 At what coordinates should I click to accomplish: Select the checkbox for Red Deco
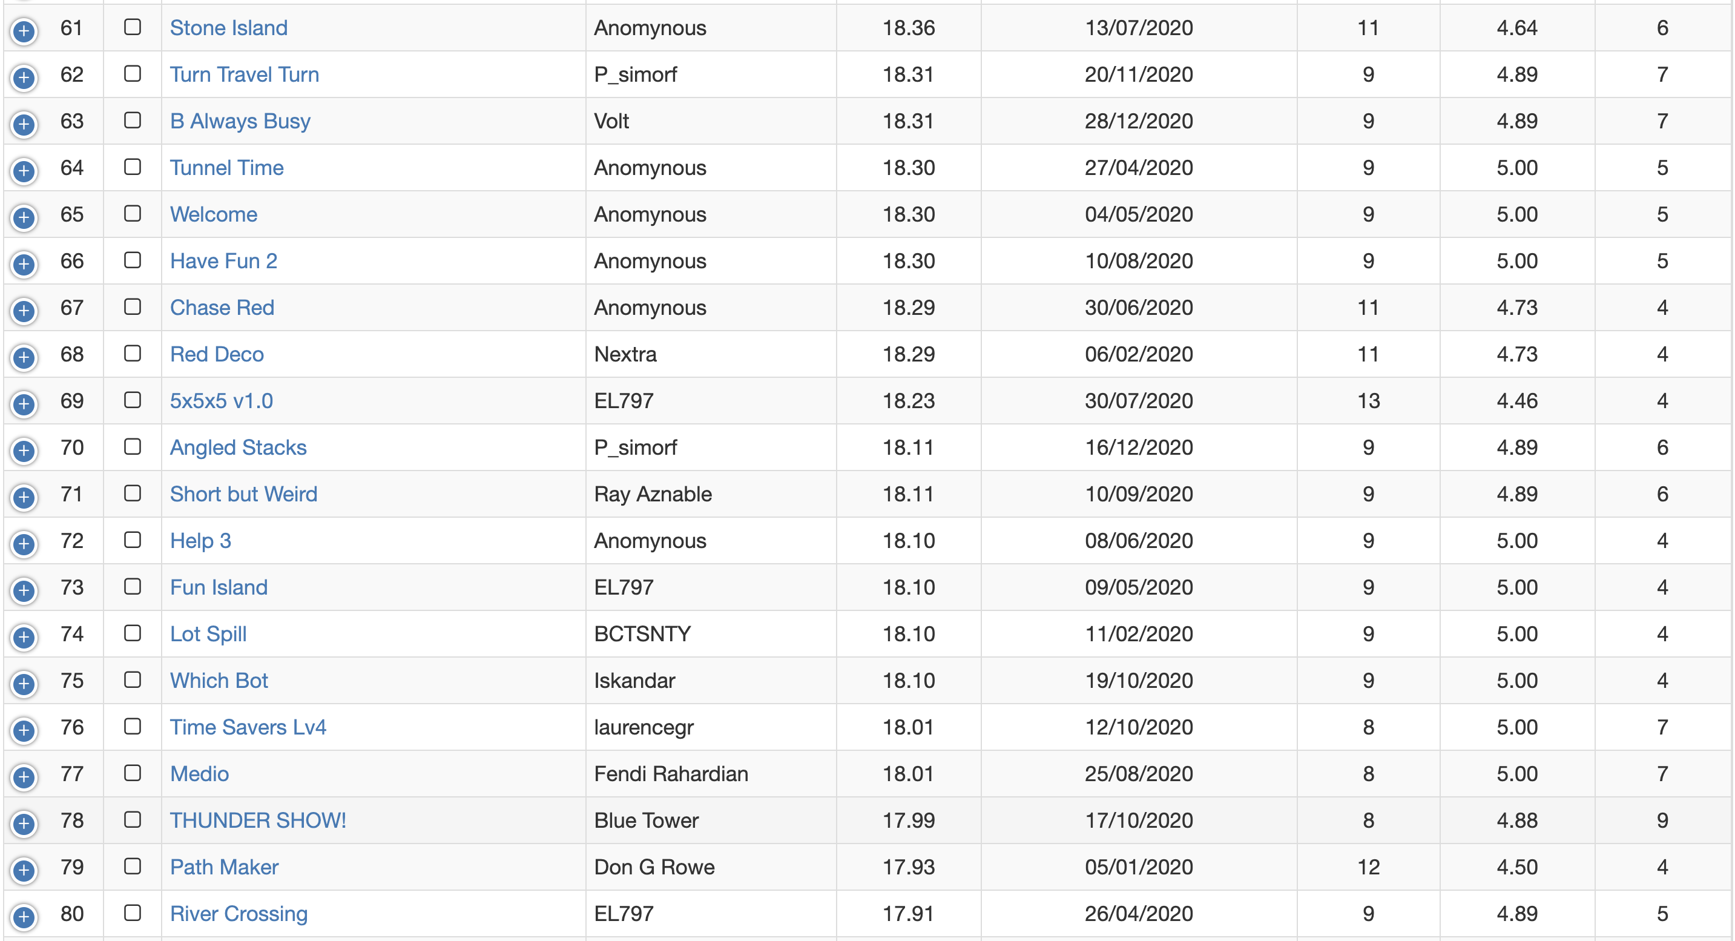133,354
